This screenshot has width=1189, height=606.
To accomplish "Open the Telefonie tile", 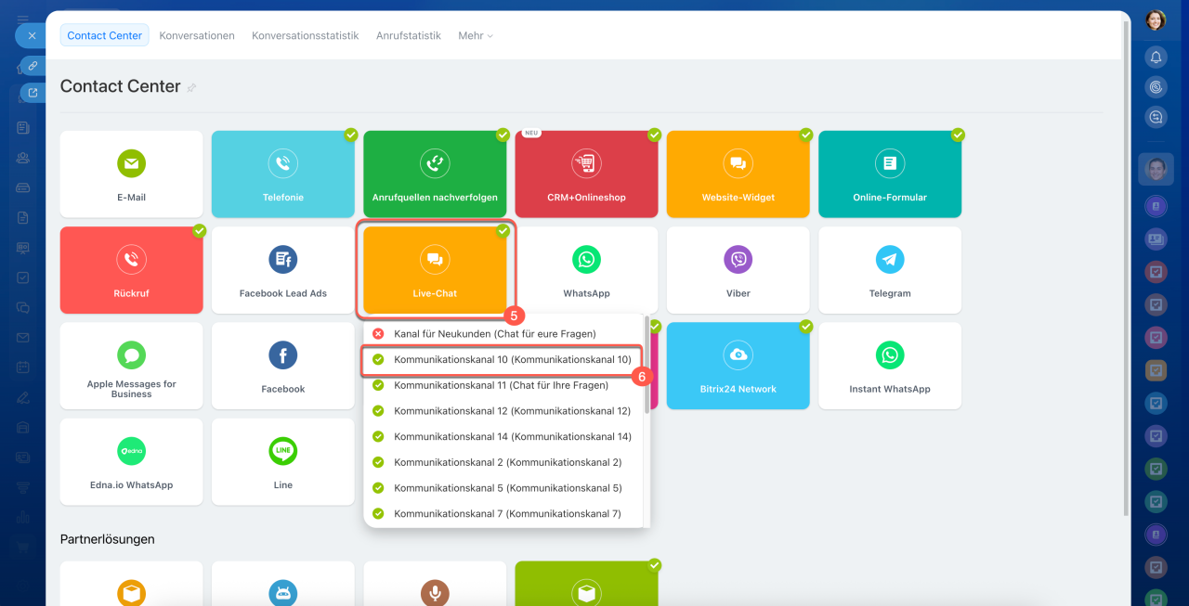I will [x=282, y=174].
